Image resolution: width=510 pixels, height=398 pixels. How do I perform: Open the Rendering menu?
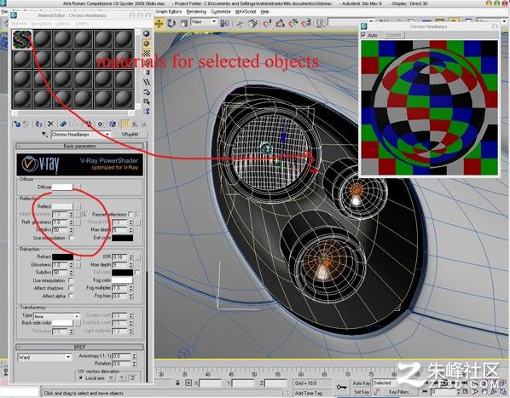click(x=196, y=12)
